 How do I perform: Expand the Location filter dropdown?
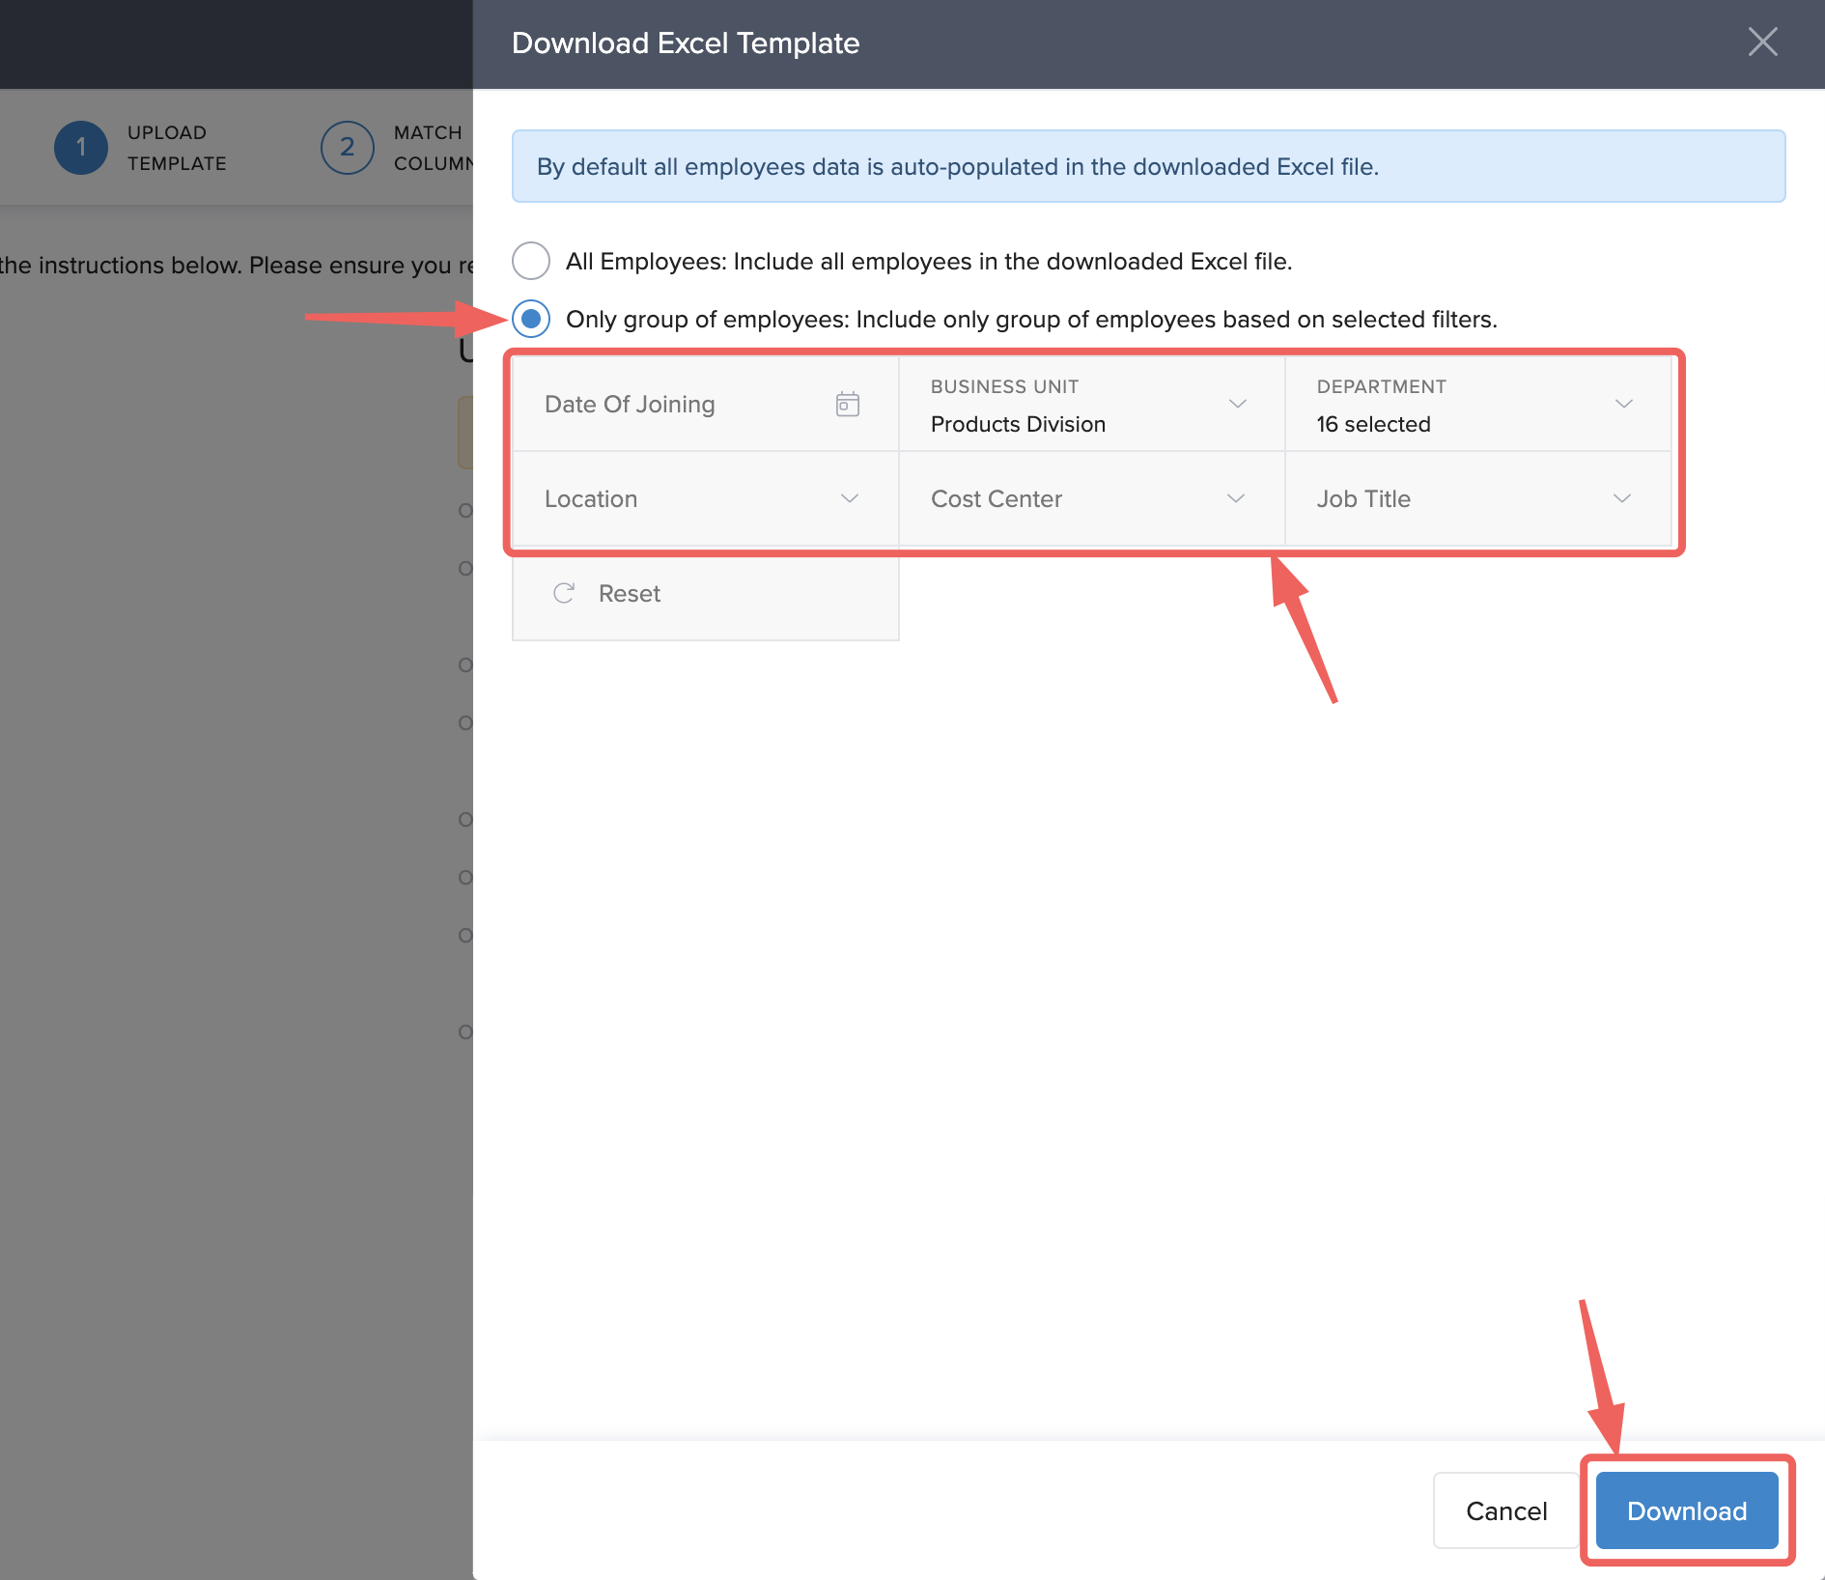tap(703, 498)
